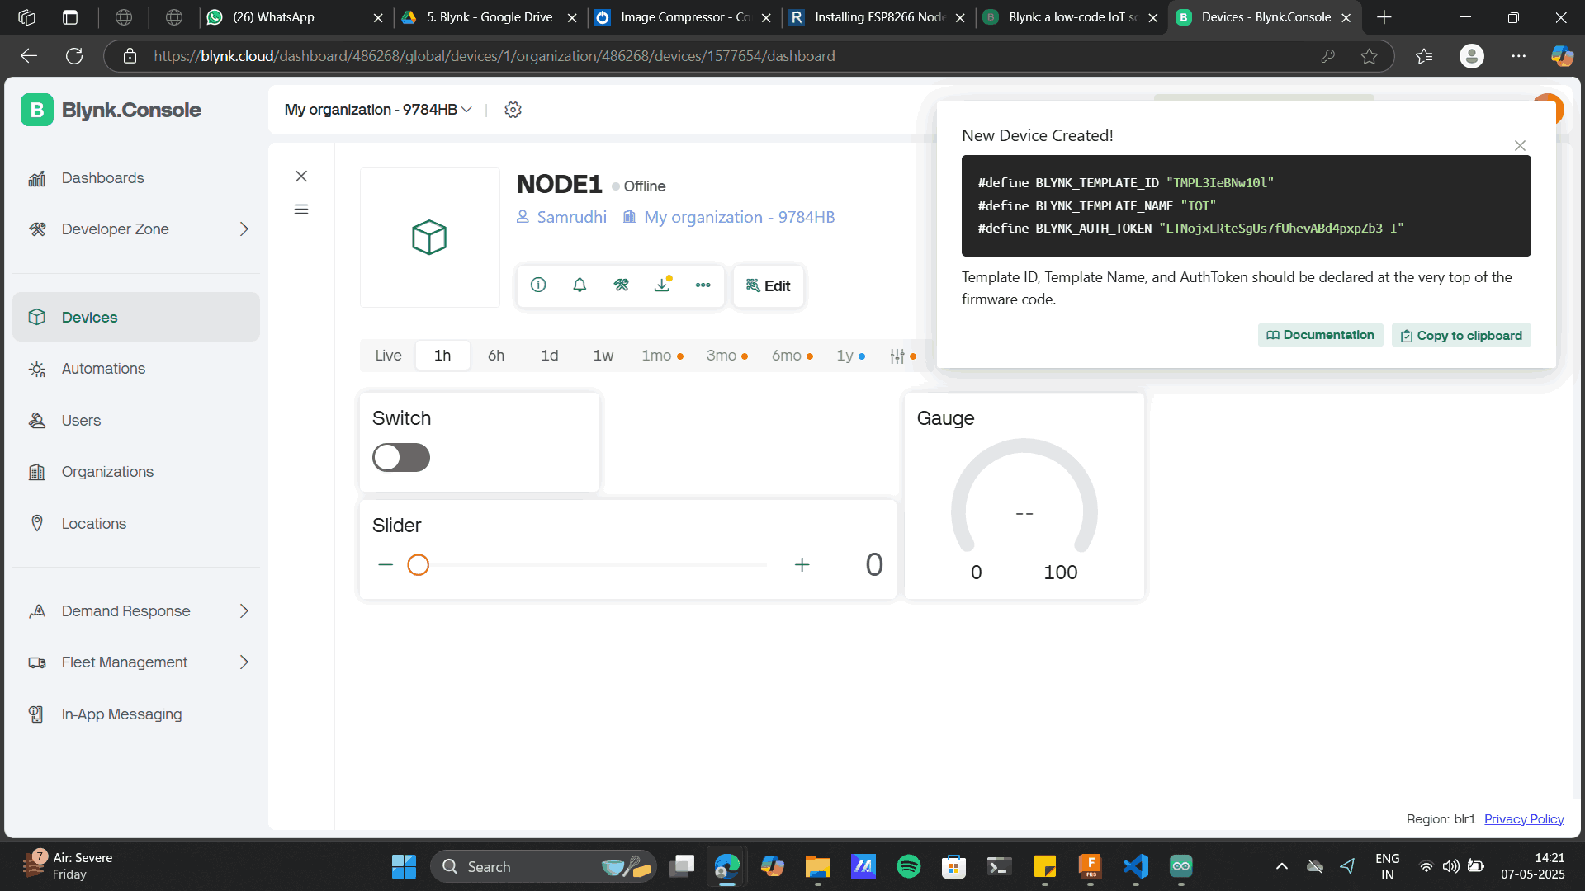
Task: Click the download data icon
Action: (x=662, y=285)
